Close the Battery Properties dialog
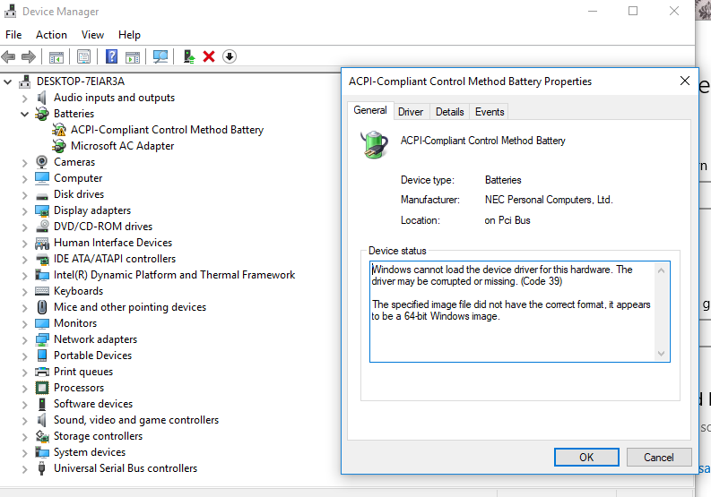This screenshot has height=497, width=711. pos(685,81)
